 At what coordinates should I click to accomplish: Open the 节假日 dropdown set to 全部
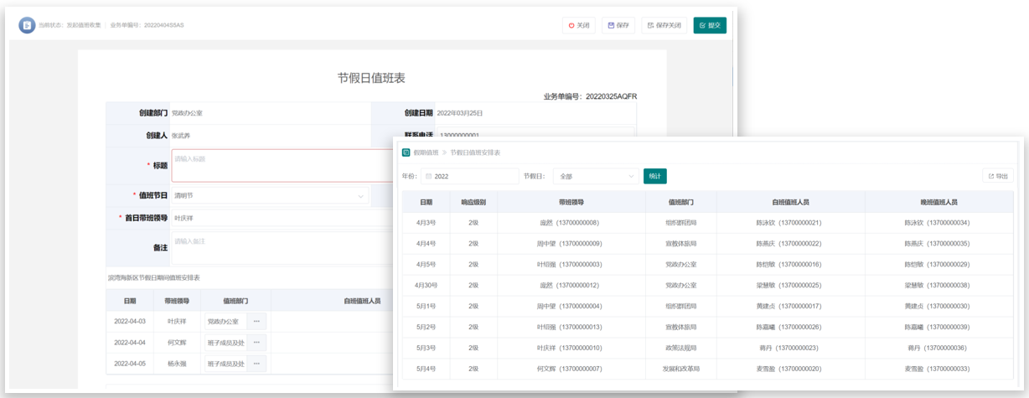pyautogui.click(x=596, y=177)
